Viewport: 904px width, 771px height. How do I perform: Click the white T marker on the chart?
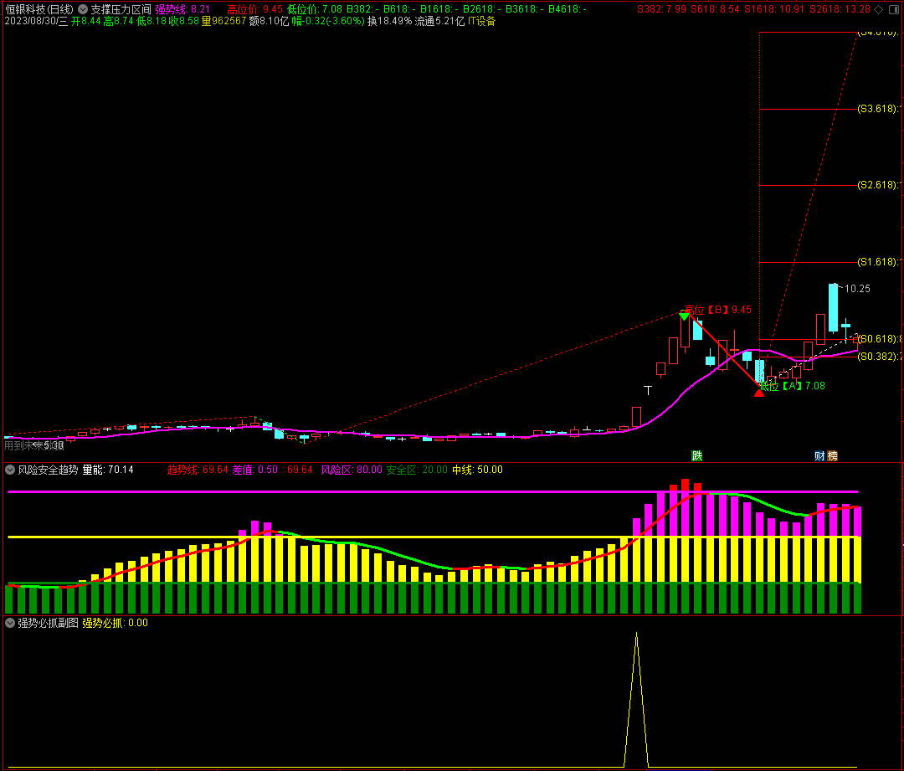648,390
